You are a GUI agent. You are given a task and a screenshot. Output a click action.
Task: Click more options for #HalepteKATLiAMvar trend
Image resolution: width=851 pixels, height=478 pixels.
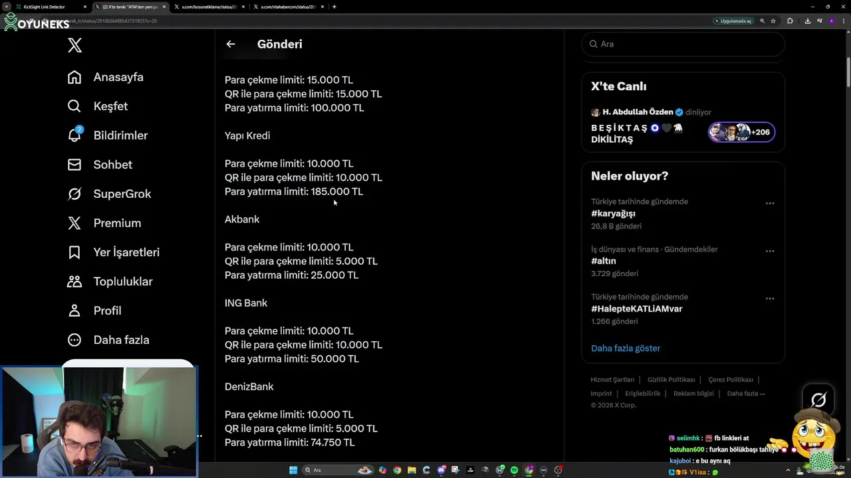pos(770,299)
